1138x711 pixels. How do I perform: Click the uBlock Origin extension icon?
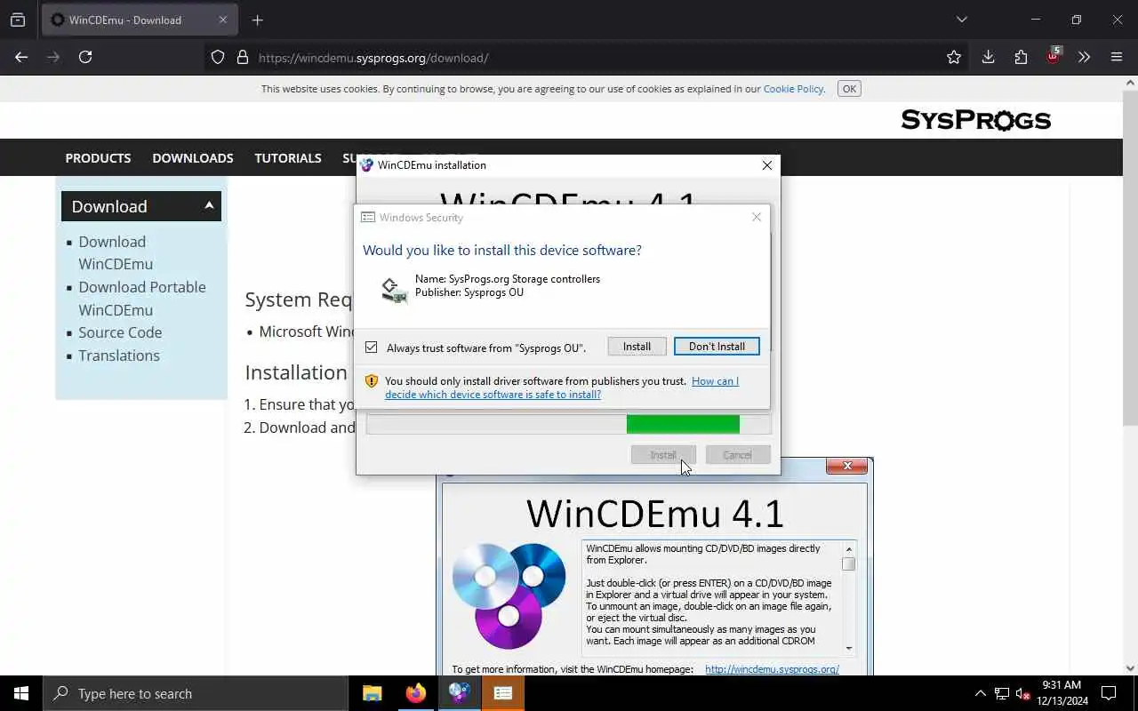(1054, 56)
